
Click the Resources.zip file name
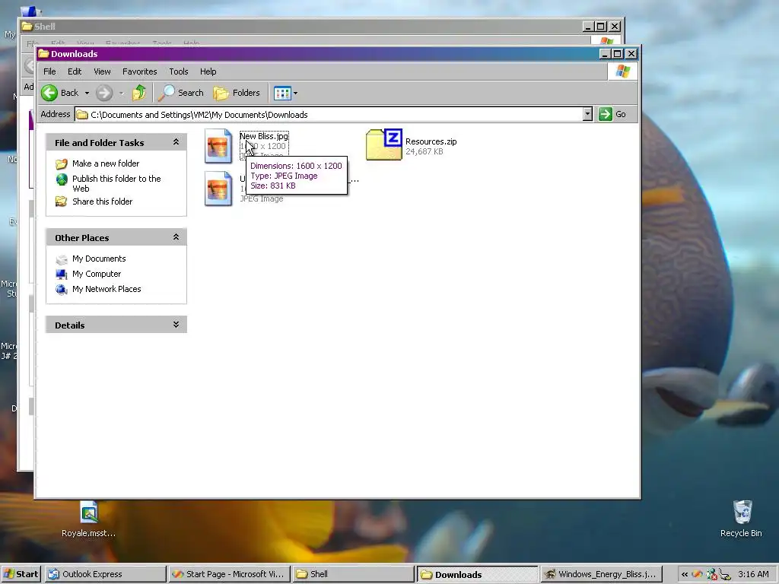[431, 141]
